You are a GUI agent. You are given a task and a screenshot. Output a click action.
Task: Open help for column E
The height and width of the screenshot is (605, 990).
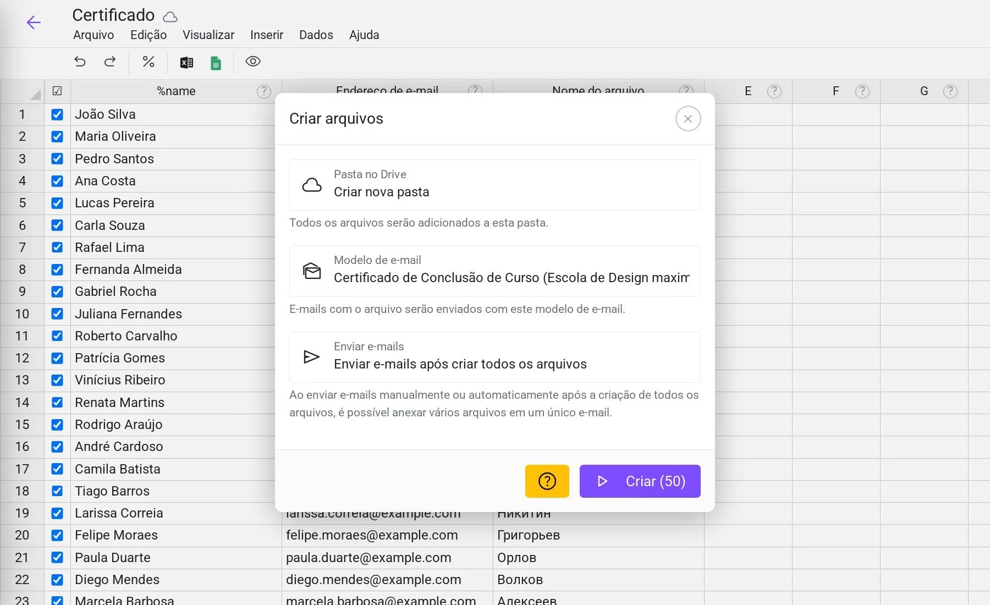(774, 91)
